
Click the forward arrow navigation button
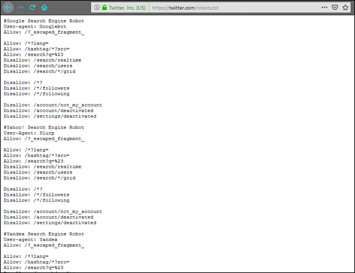pyautogui.click(x=21, y=8)
